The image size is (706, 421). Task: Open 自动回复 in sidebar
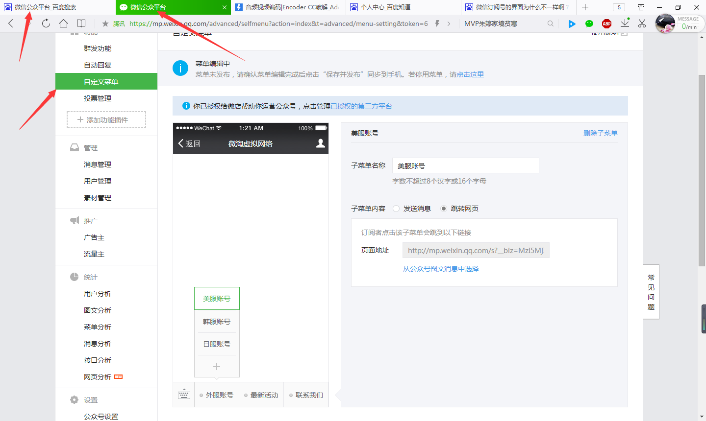click(x=98, y=65)
